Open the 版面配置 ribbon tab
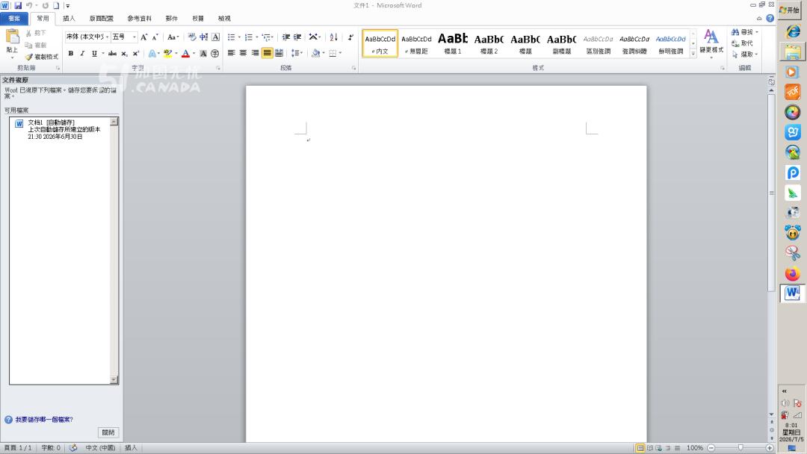 tap(102, 19)
